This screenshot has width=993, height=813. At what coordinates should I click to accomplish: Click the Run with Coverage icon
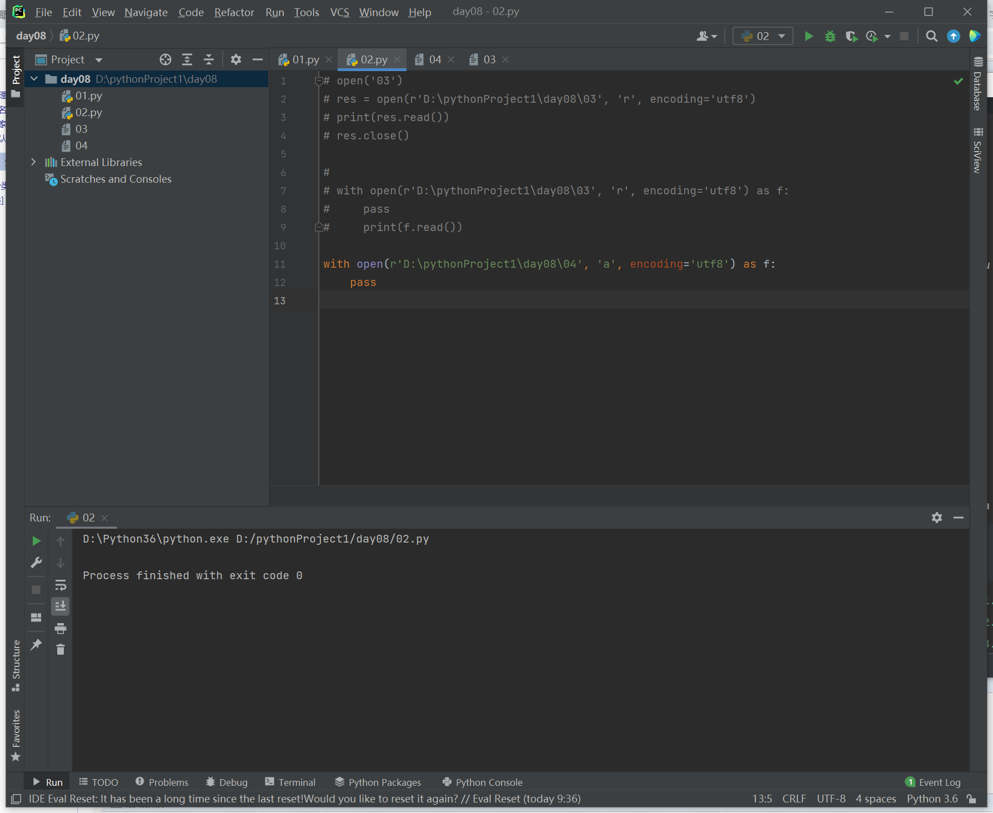(851, 37)
